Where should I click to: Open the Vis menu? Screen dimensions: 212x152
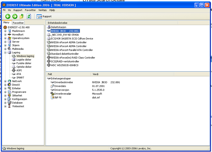(x=9, y=10)
